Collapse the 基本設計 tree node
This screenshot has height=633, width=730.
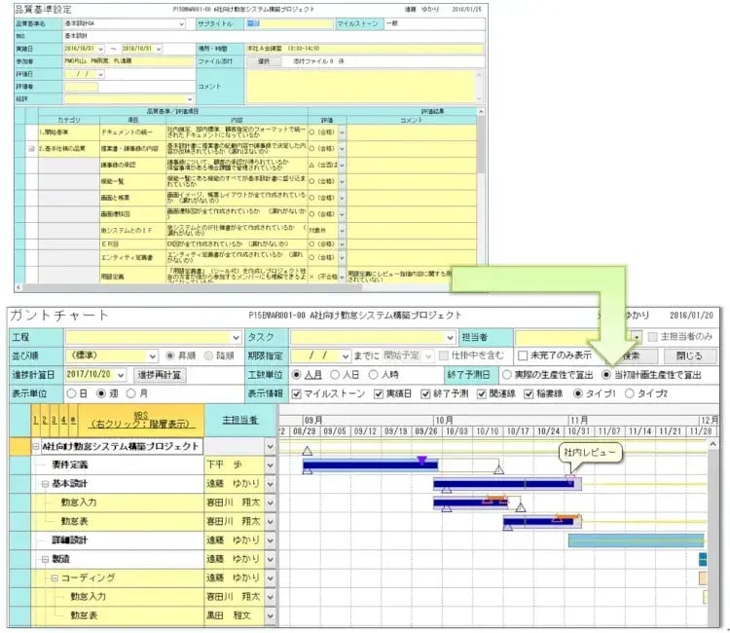pos(45,484)
